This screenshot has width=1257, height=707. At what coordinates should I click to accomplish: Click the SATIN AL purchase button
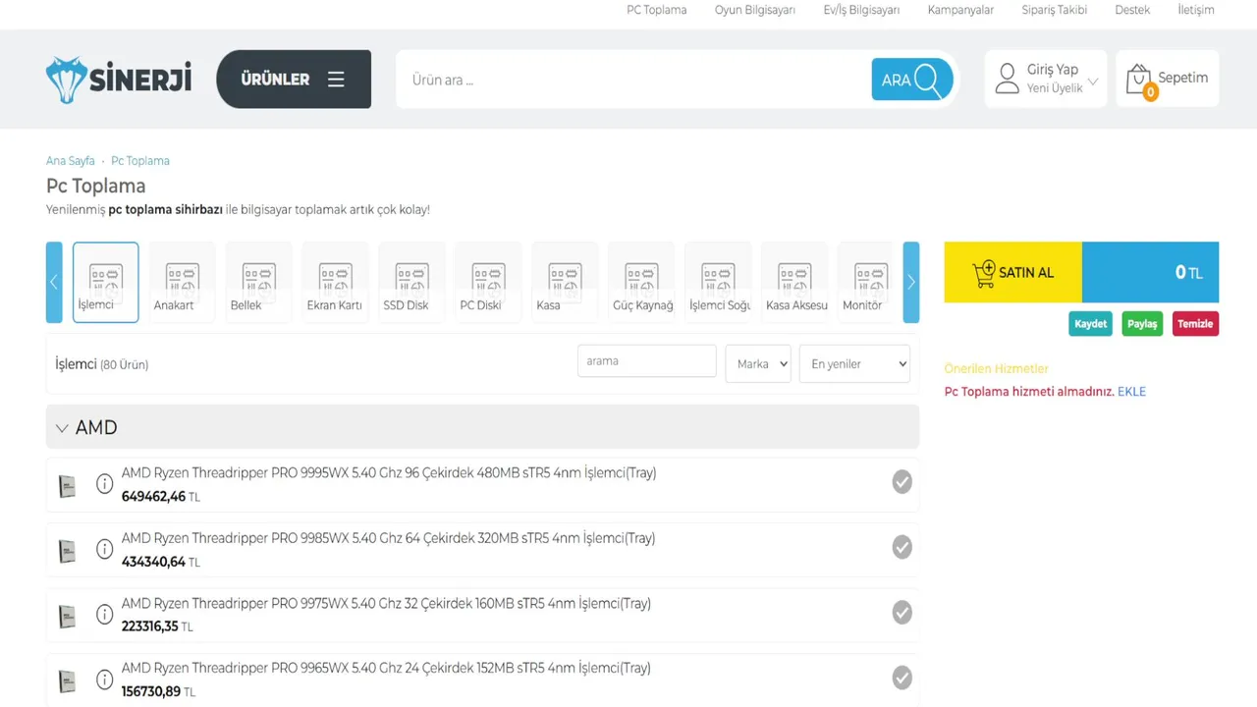click(1013, 272)
